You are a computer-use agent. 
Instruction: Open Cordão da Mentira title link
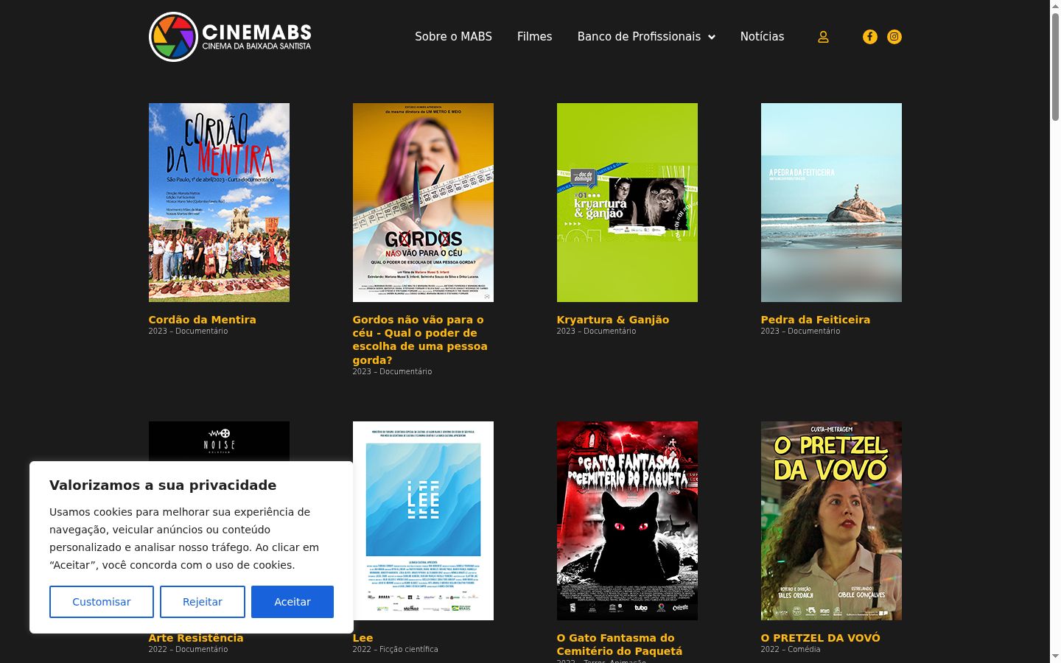click(x=203, y=320)
